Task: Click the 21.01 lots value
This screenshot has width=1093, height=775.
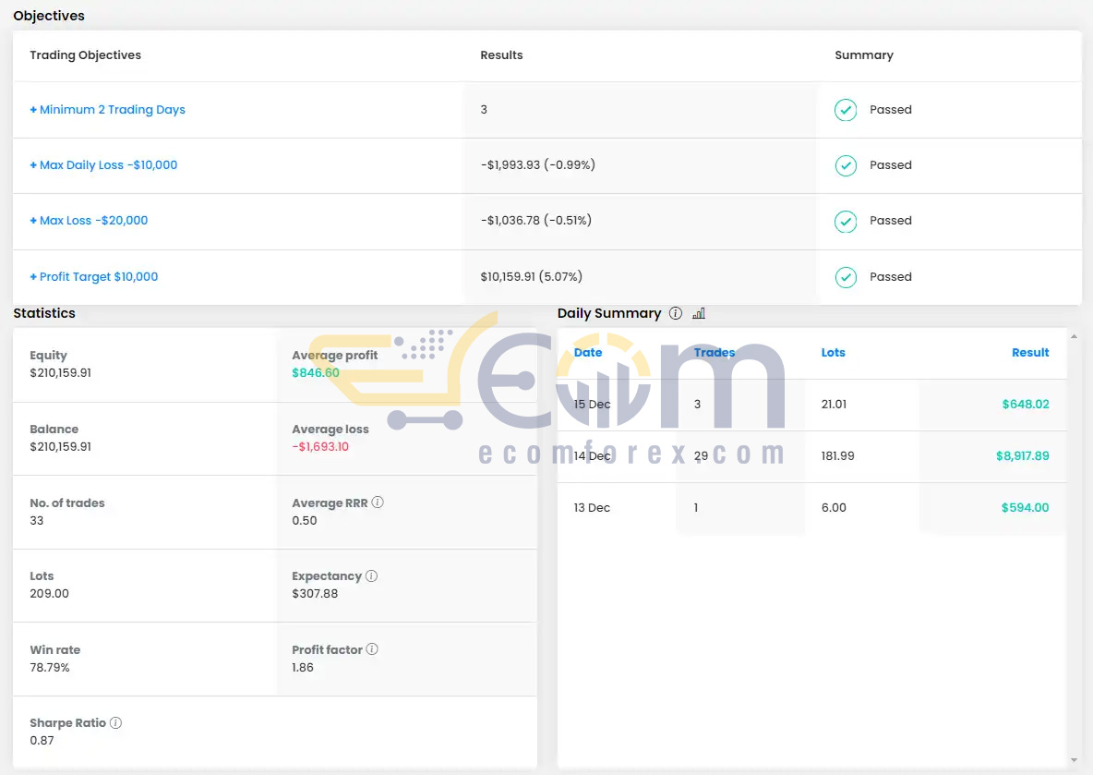Action: 834,404
